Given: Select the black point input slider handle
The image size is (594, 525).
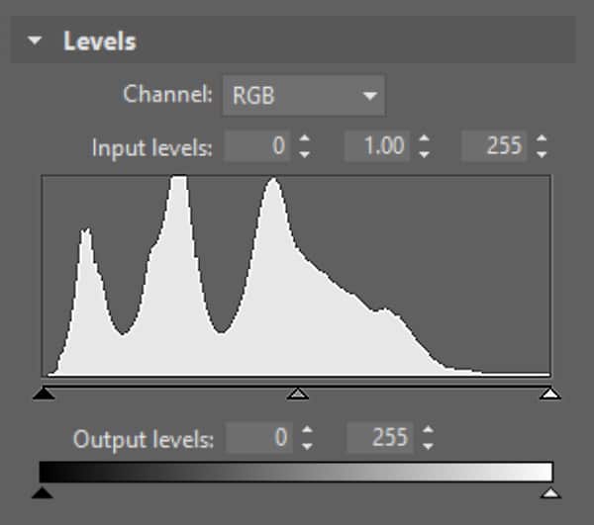Looking at the screenshot, I should [44, 394].
